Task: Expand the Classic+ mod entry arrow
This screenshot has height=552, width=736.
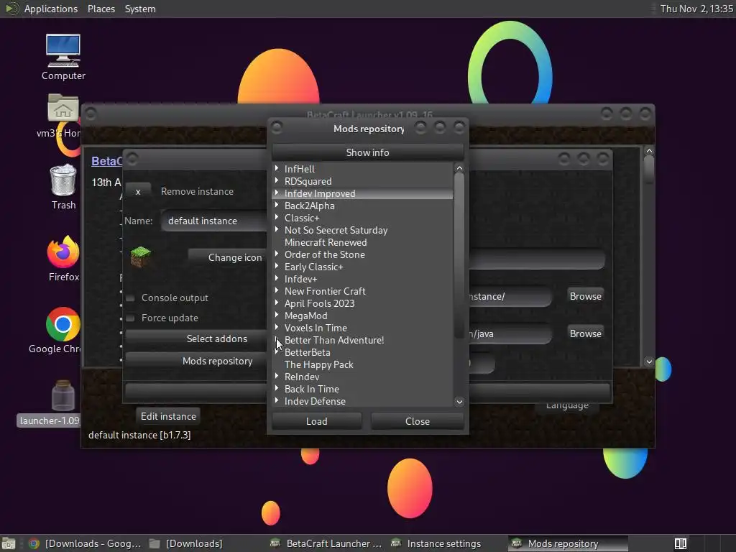Action: pos(277,217)
